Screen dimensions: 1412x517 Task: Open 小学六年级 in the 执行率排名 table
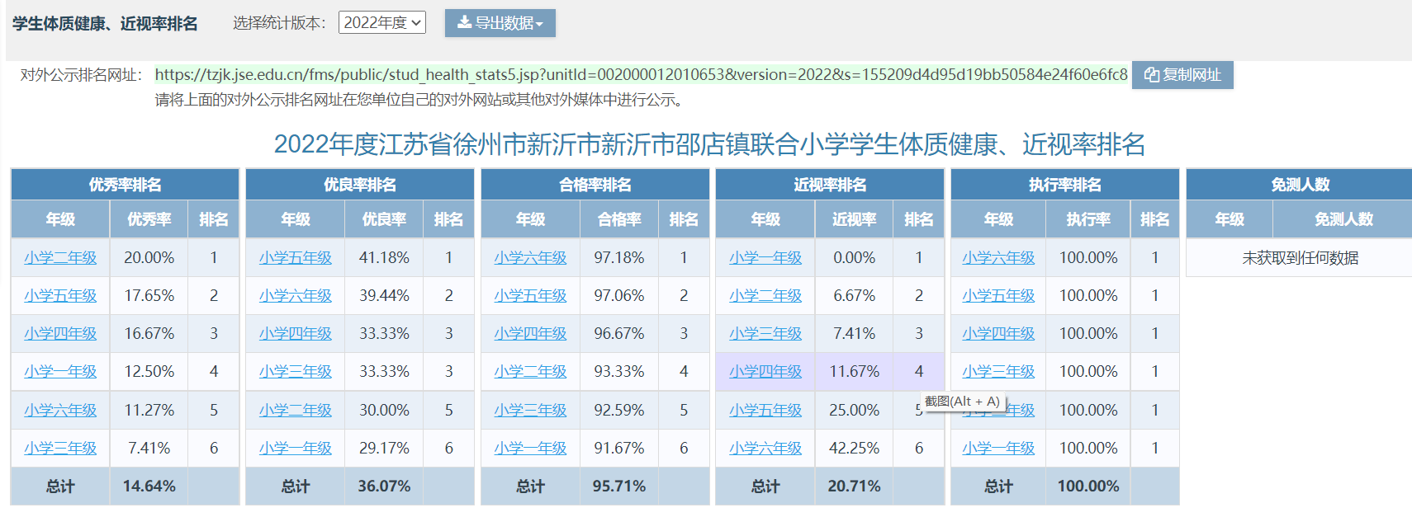998,257
